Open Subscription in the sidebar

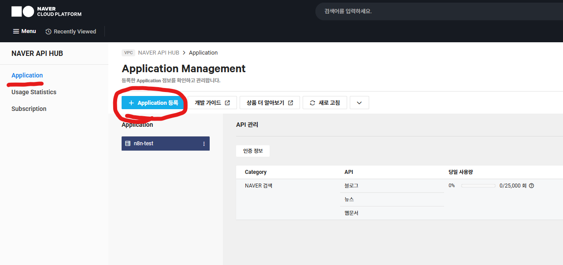tap(29, 109)
